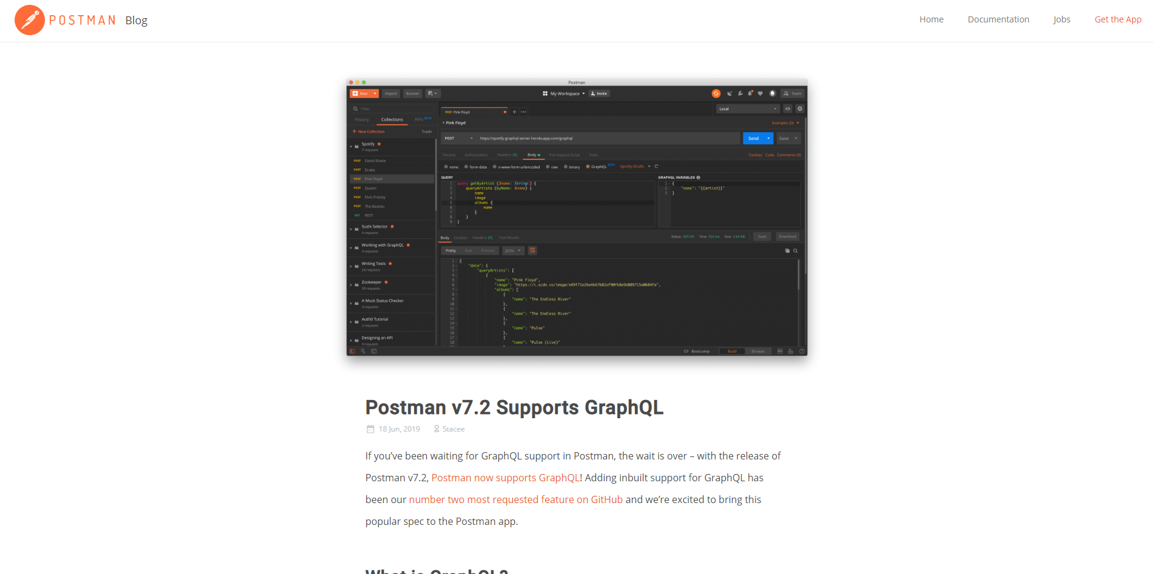Open the Local environment dropdown
This screenshot has width=1154, height=574.
748,109
